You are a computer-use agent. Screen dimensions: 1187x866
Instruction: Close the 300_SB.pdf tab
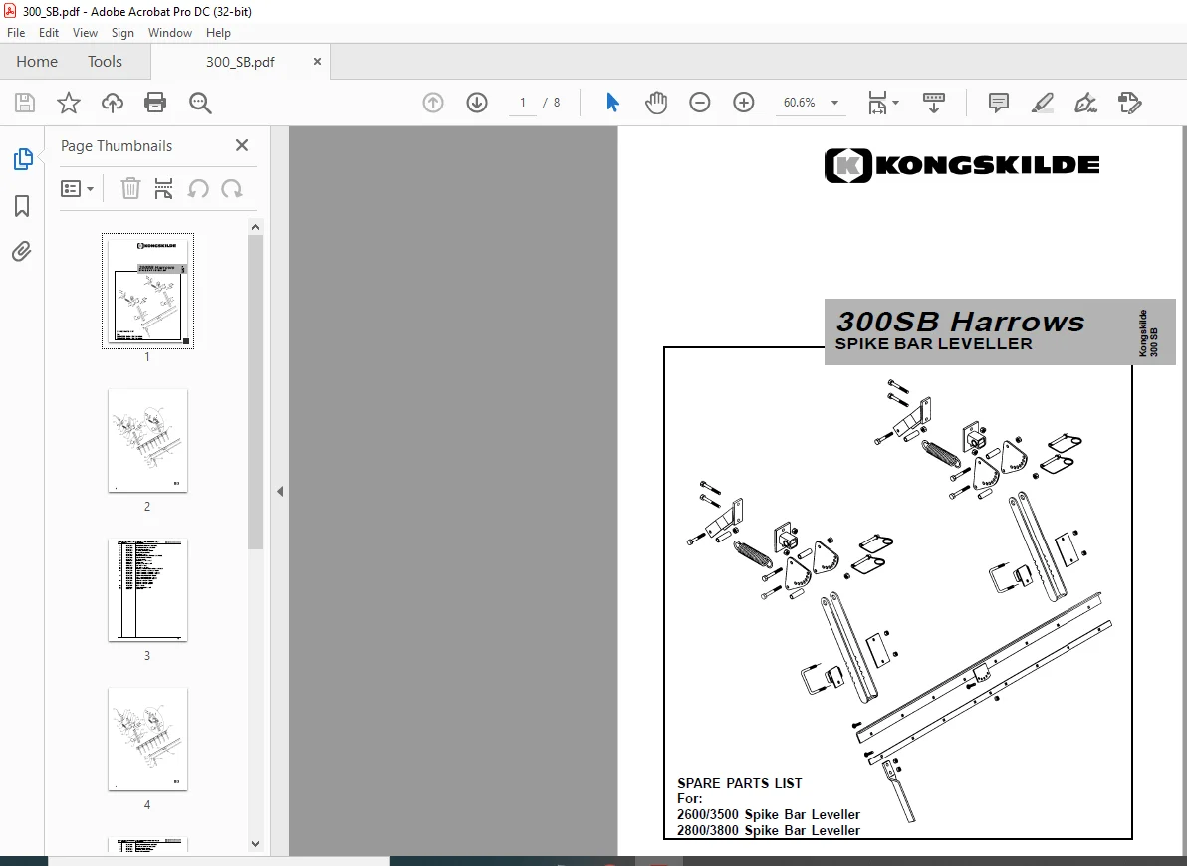[x=318, y=62]
